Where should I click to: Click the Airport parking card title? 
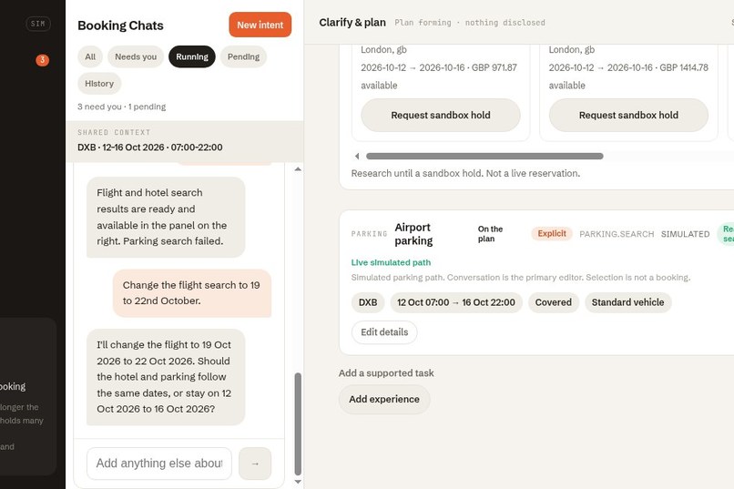(413, 234)
